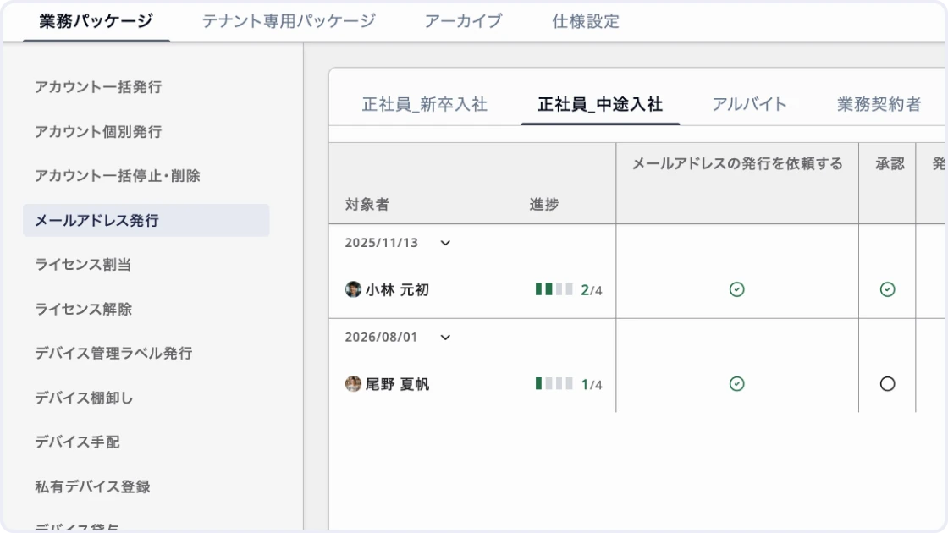Switch to テナント専用パッケージ tab
Screen dimensions: 948x533
[289, 21]
